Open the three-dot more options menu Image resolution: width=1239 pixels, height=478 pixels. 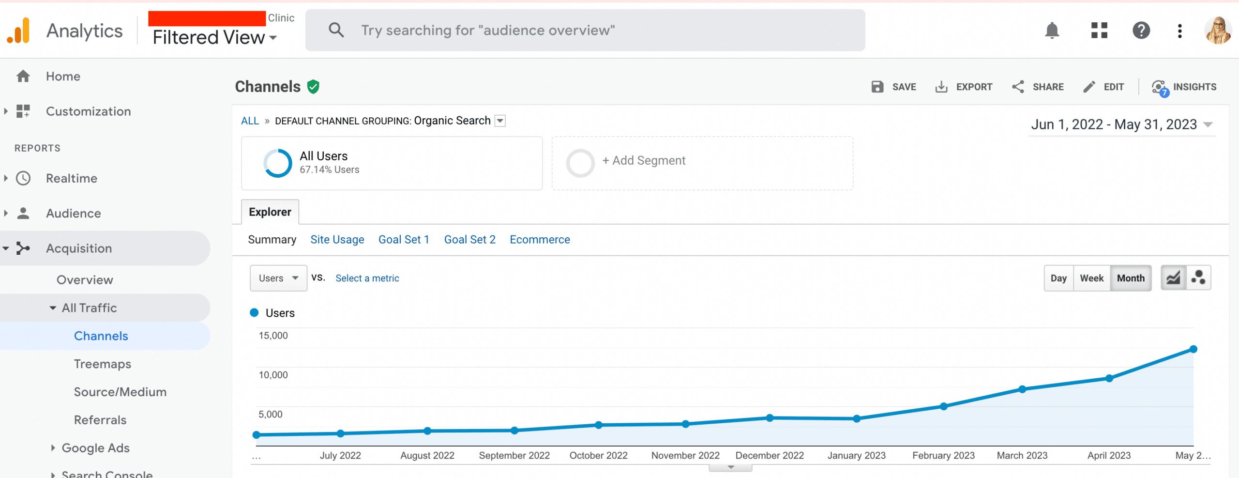tap(1180, 31)
